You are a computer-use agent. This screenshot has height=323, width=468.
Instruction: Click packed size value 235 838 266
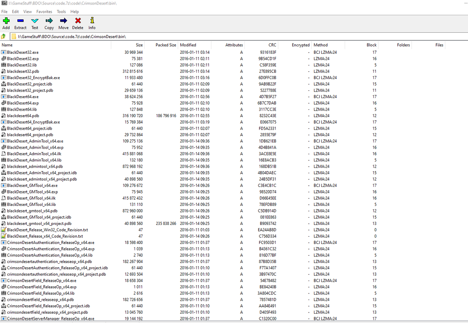point(166,223)
